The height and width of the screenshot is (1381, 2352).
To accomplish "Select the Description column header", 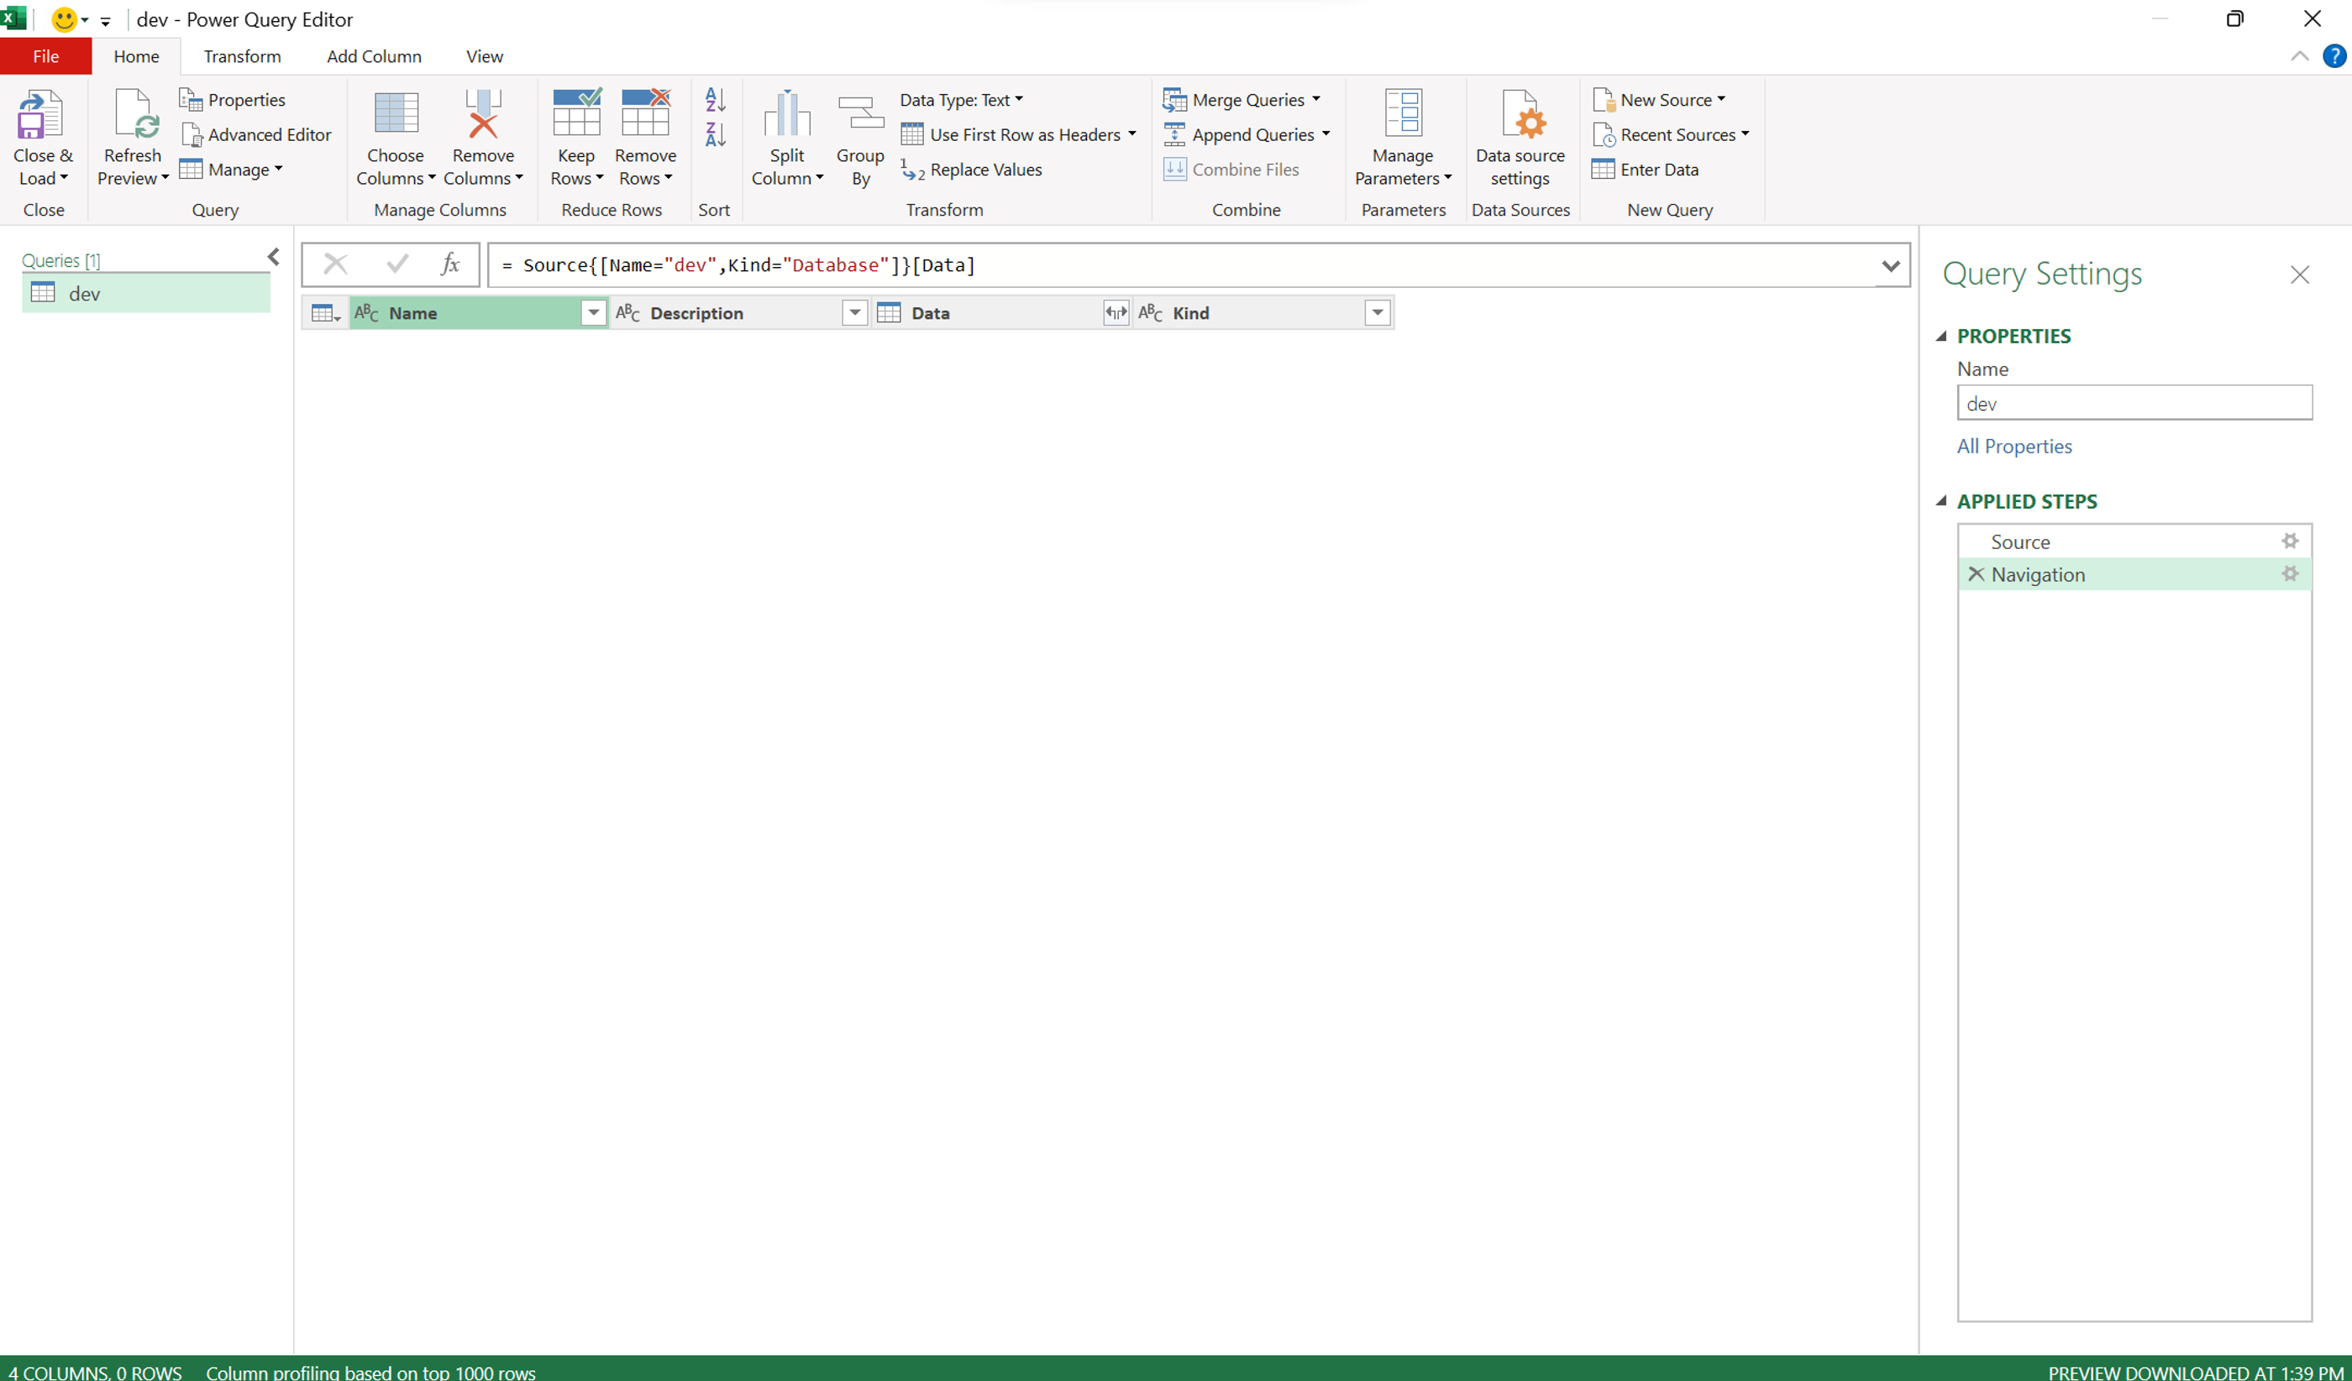I will (740, 313).
